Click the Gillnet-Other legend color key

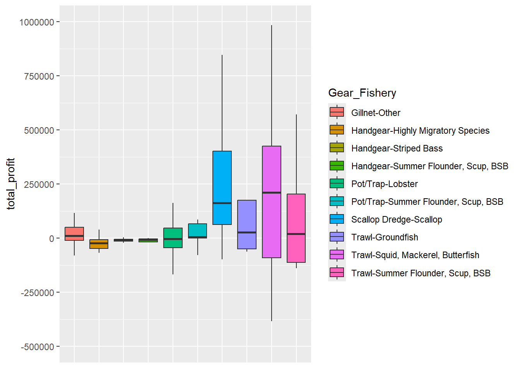click(x=337, y=112)
